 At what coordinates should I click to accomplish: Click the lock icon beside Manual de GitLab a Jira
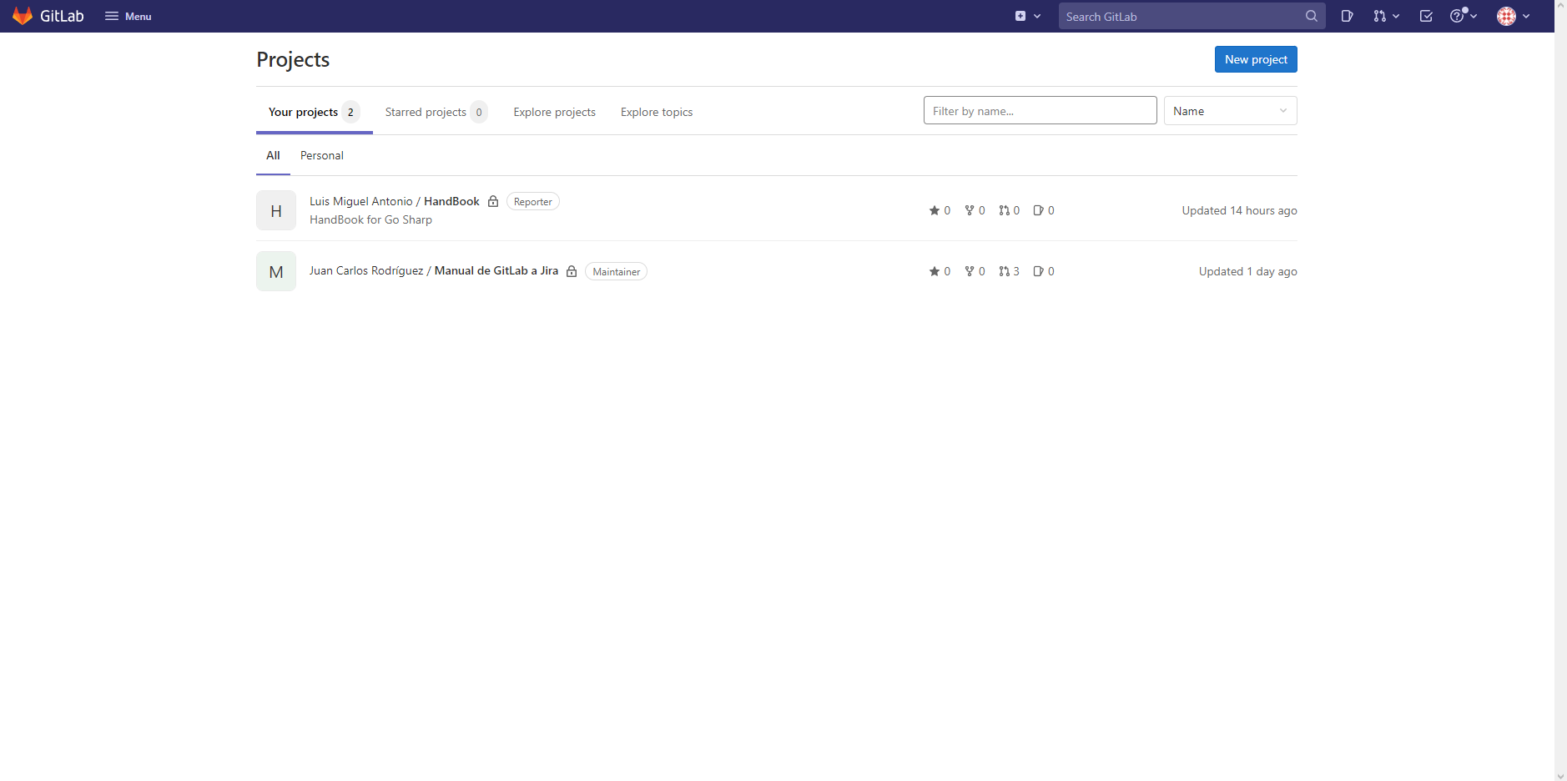(572, 271)
